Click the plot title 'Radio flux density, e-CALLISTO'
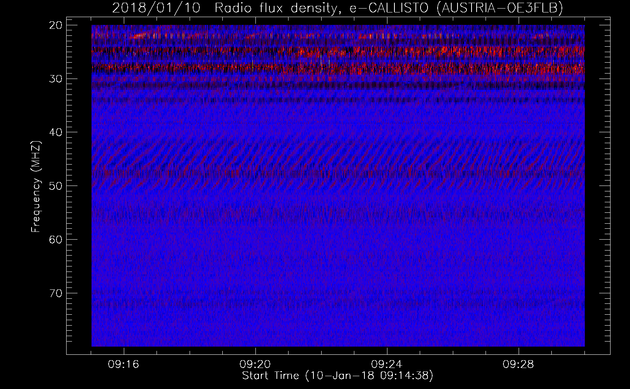This screenshot has height=389, width=630. tap(322, 7)
